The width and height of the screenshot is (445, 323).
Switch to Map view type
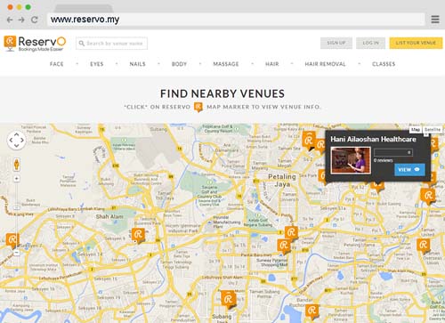[x=416, y=130]
